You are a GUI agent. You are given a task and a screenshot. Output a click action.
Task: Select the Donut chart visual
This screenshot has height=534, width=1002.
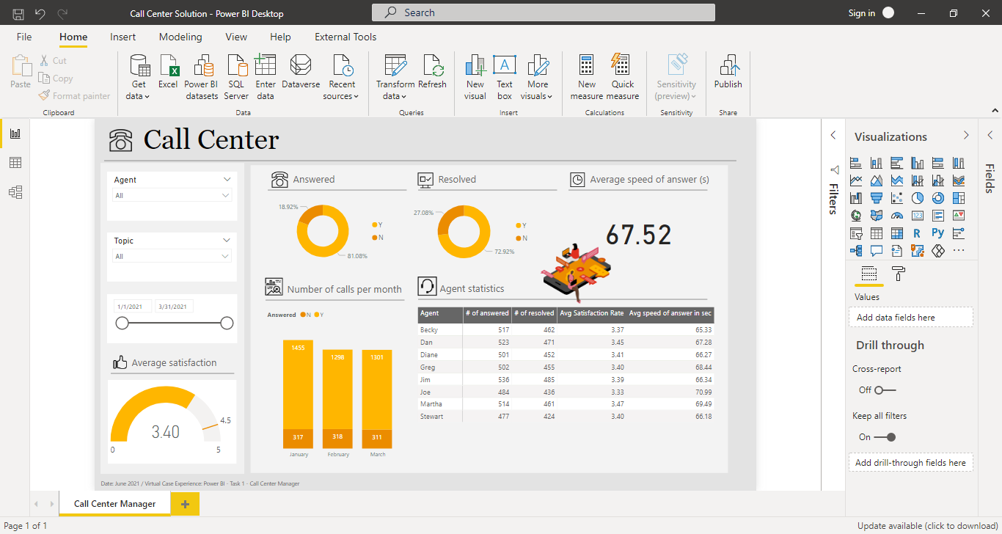click(x=938, y=198)
